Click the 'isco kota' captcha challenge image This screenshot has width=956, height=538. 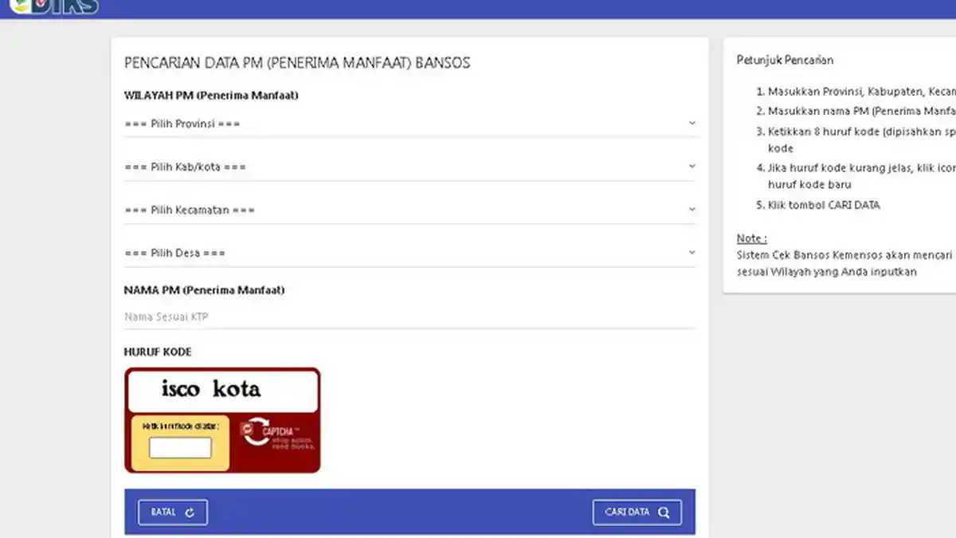click(x=221, y=390)
